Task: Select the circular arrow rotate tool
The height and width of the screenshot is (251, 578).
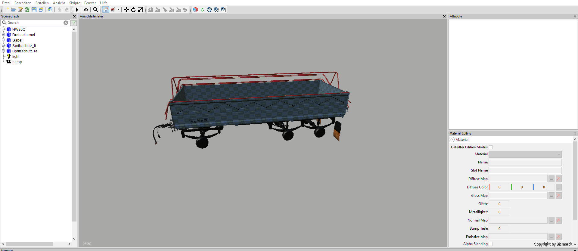Action: [133, 10]
